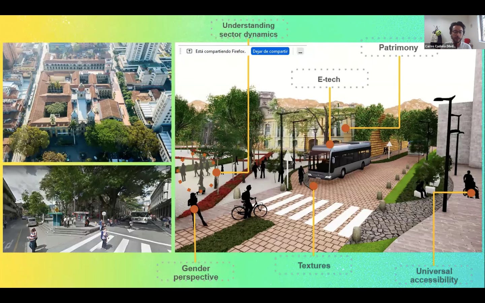Image resolution: width=485 pixels, height=303 pixels.
Task: Click the sharing bar's drag handle dots
Action: click(x=181, y=51)
